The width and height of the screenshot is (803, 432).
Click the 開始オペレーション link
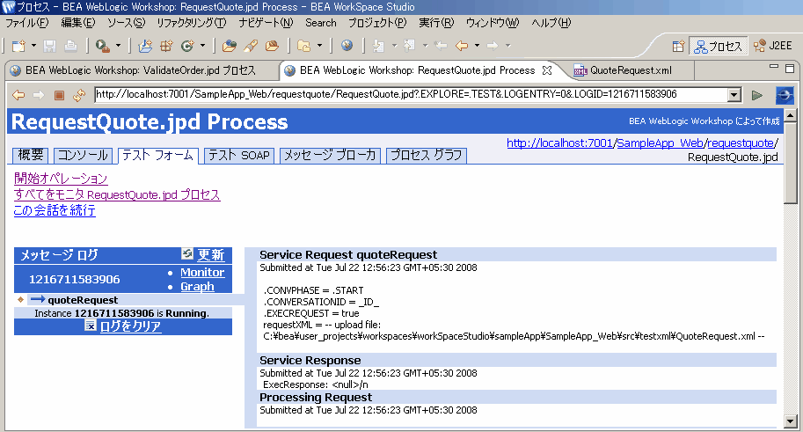(61, 179)
